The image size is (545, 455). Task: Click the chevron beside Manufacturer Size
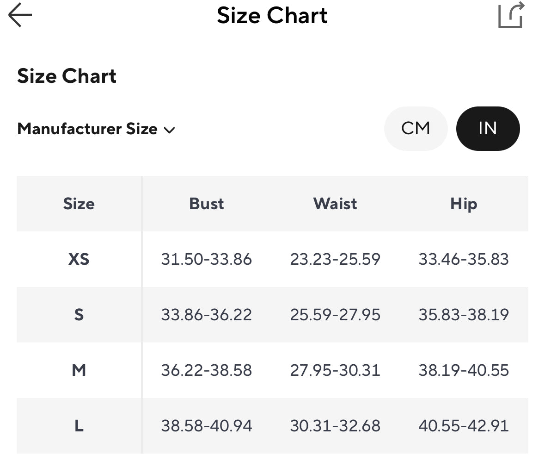(170, 130)
